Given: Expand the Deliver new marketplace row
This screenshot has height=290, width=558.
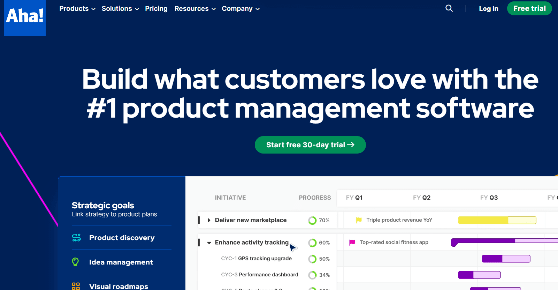Looking at the screenshot, I should [209, 220].
